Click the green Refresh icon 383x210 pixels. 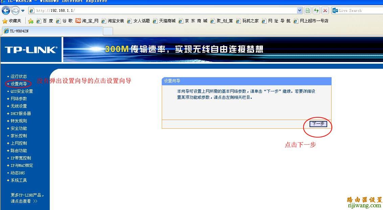click(x=316, y=10)
